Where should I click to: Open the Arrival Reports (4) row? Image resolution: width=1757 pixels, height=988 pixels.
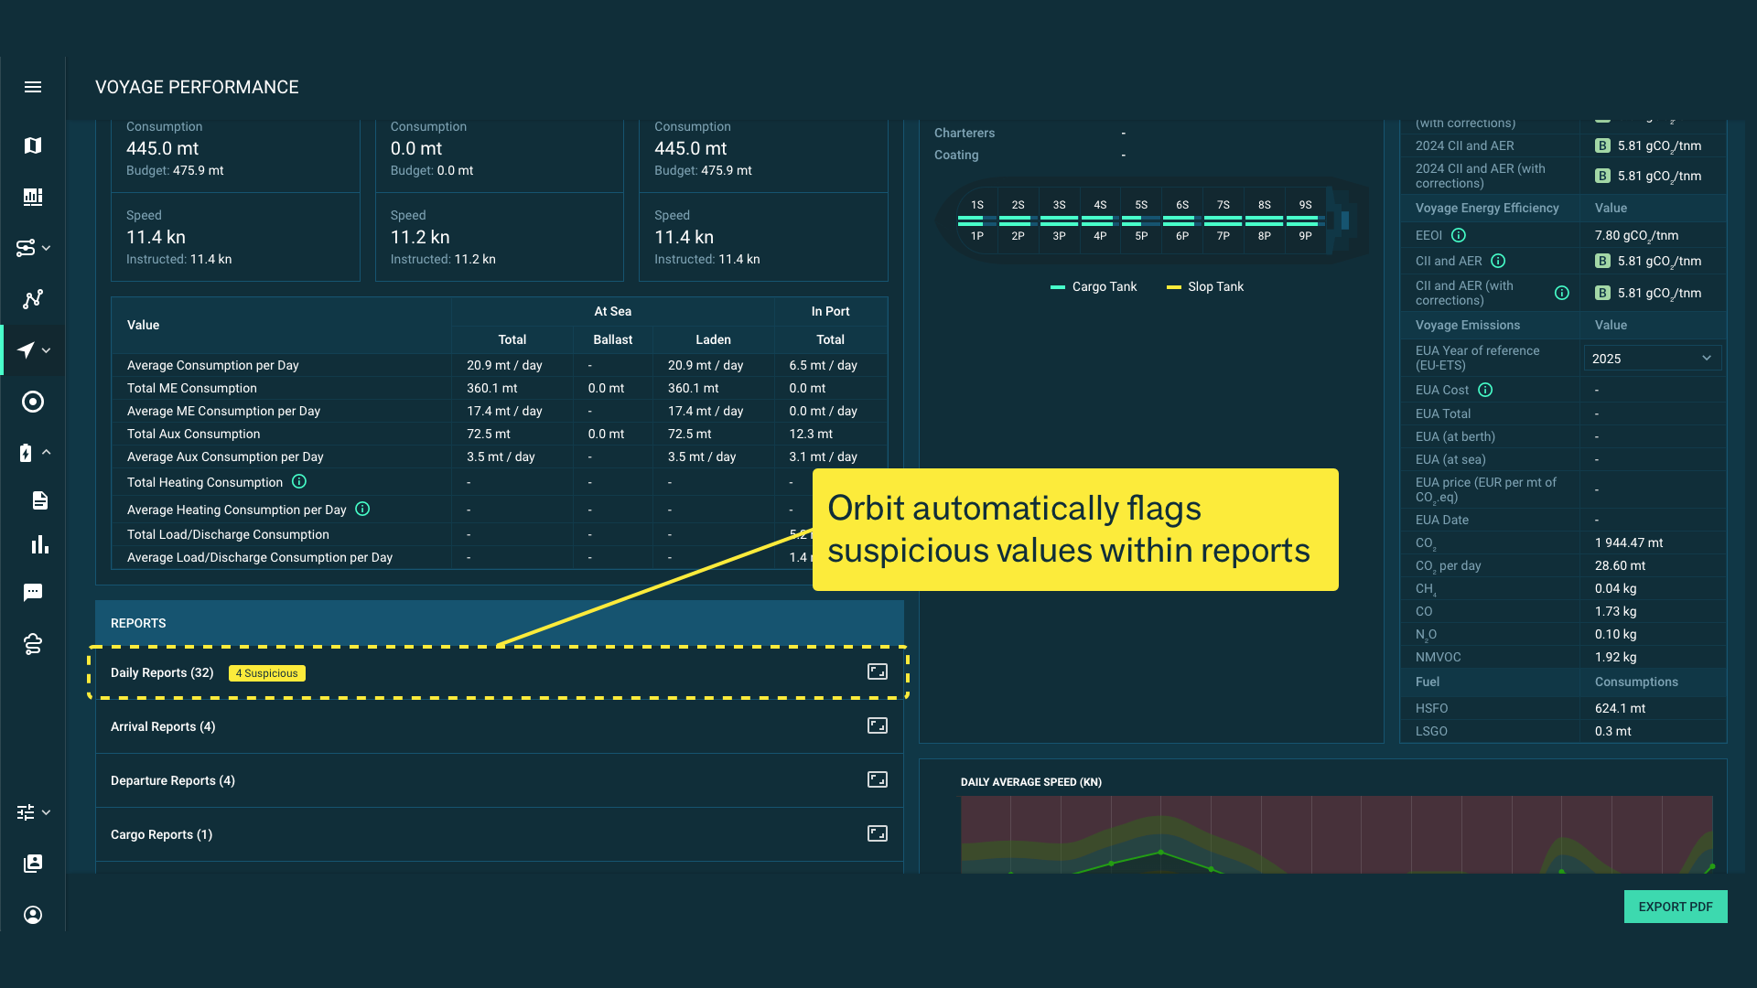point(163,726)
